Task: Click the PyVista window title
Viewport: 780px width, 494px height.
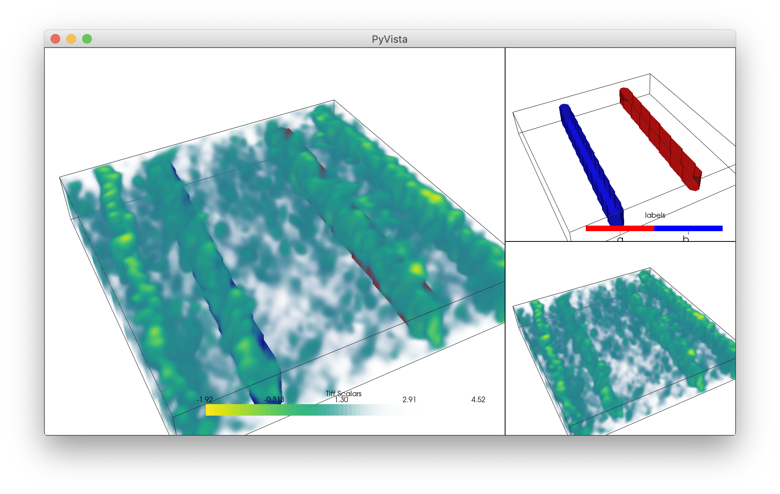Action: [x=390, y=39]
